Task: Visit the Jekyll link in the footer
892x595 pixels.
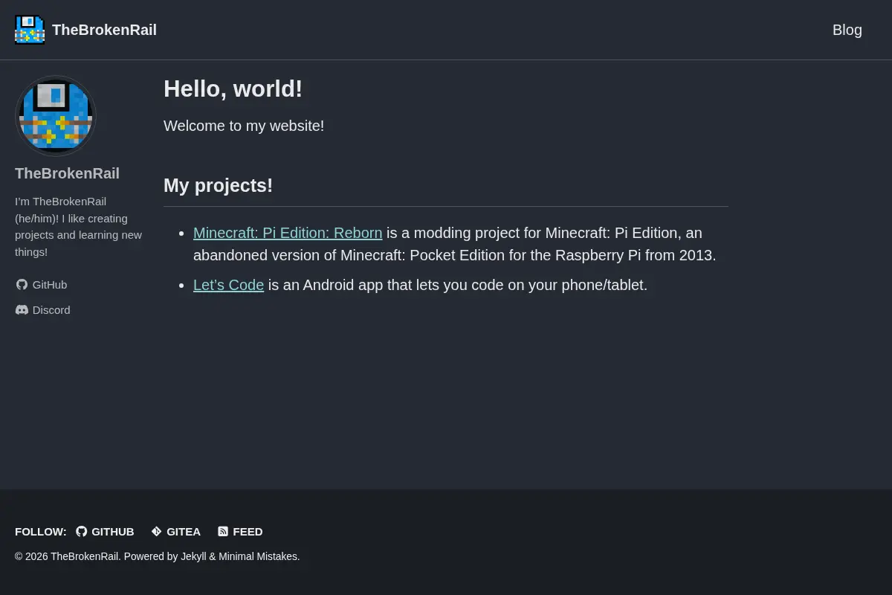Action: 193,556
